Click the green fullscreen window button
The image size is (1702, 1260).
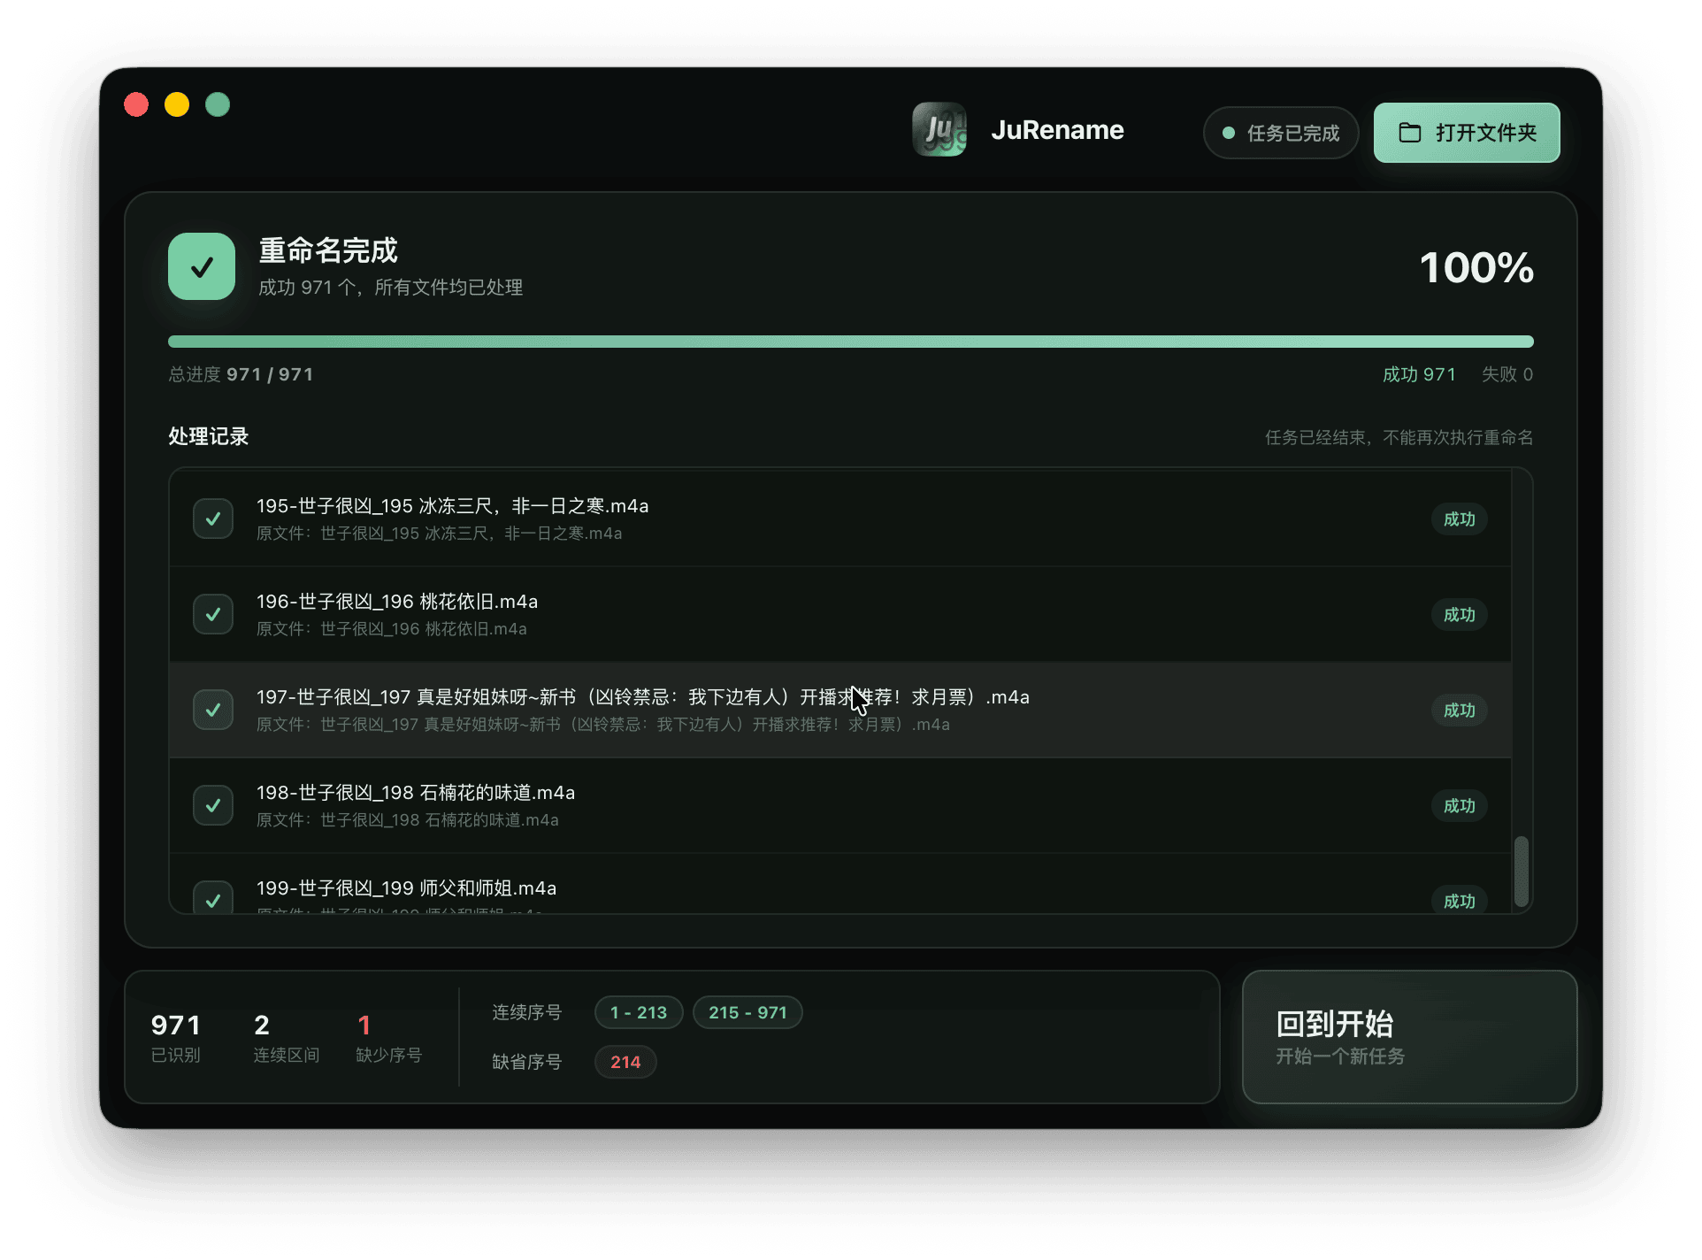[x=218, y=104]
